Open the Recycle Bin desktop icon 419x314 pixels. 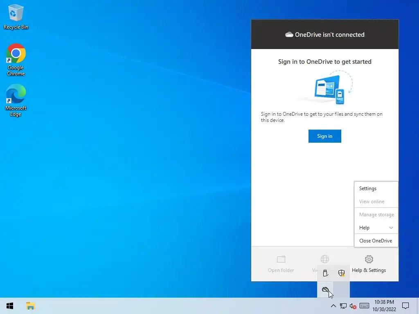(x=16, y=16)
